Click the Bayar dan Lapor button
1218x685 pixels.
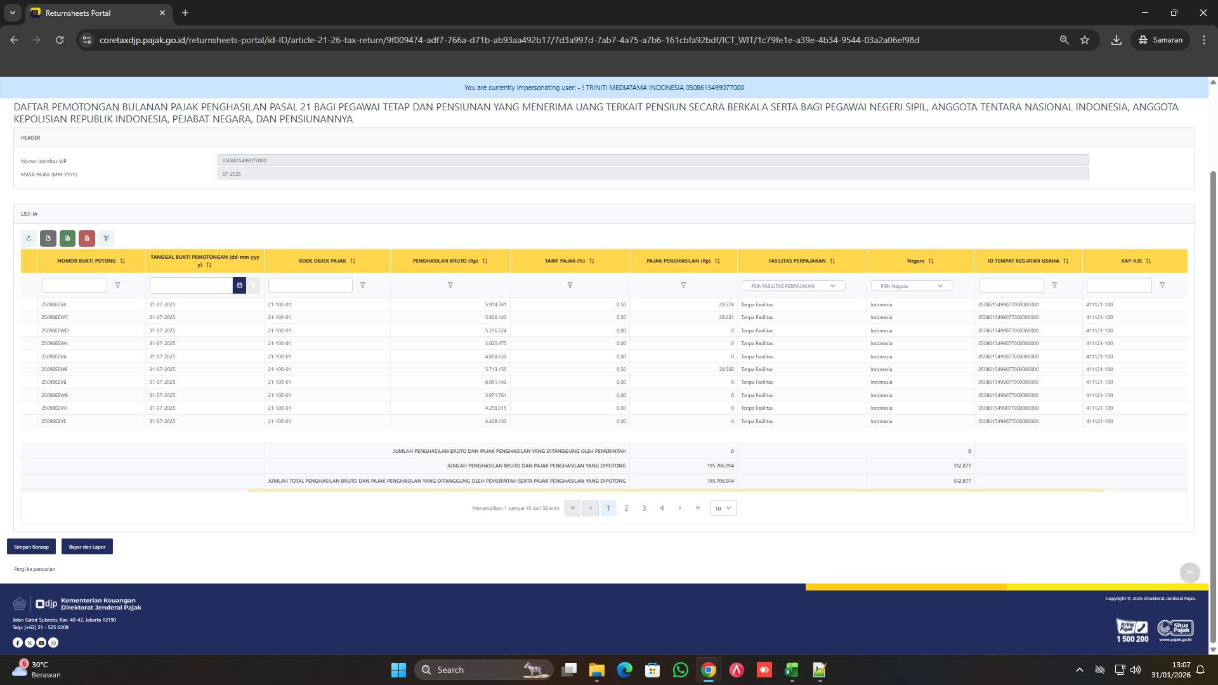click(86, 546)
